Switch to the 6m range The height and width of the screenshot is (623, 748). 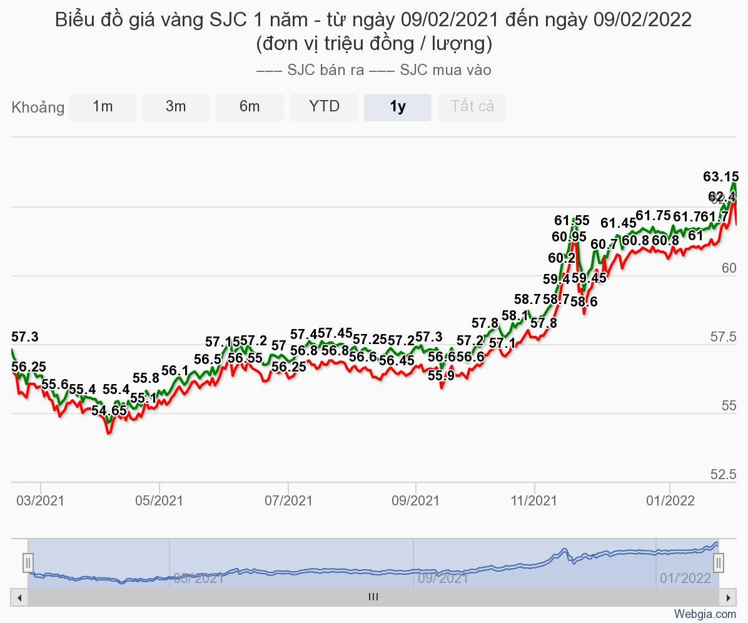click(250, 107)
